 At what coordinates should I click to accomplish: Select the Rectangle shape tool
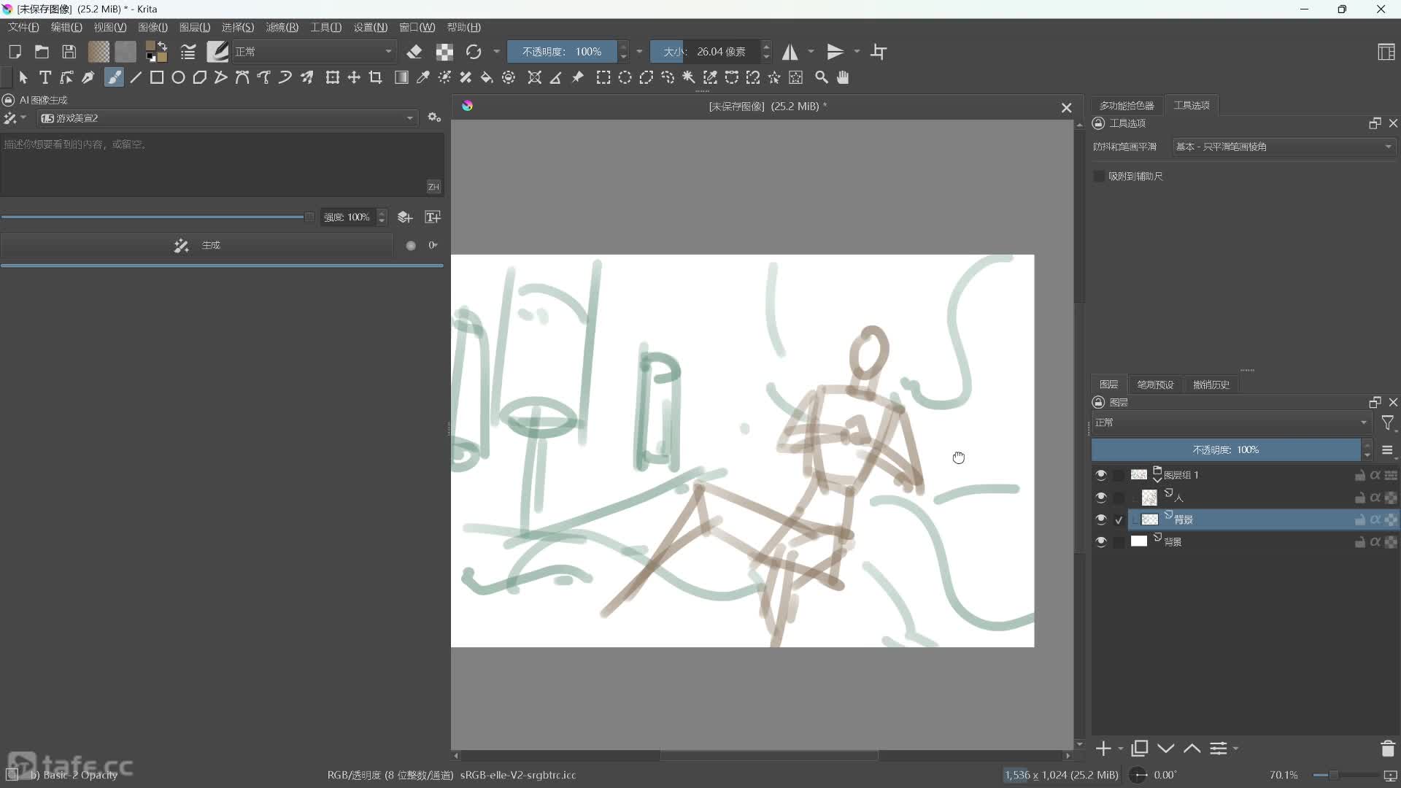[x=157, y=77]
